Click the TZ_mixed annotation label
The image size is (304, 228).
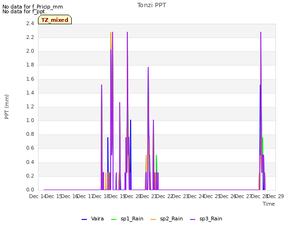point(55,20)
